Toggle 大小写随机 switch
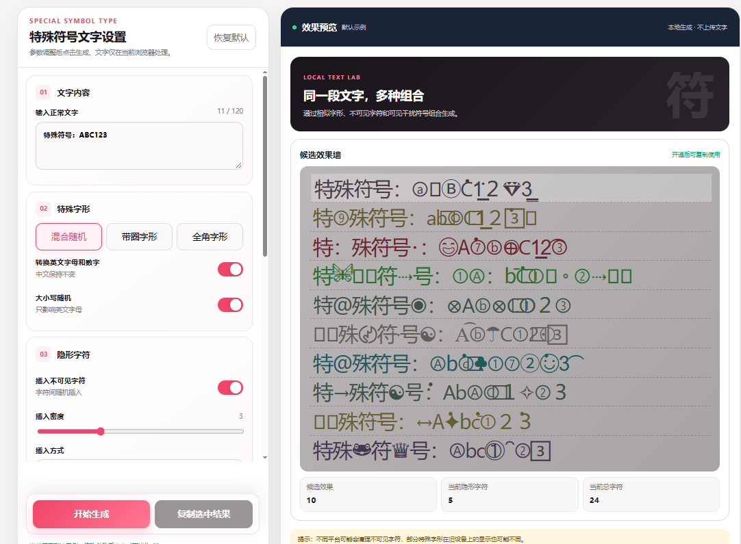This screenshot has width=741, height=544. [x=230, y=305]
